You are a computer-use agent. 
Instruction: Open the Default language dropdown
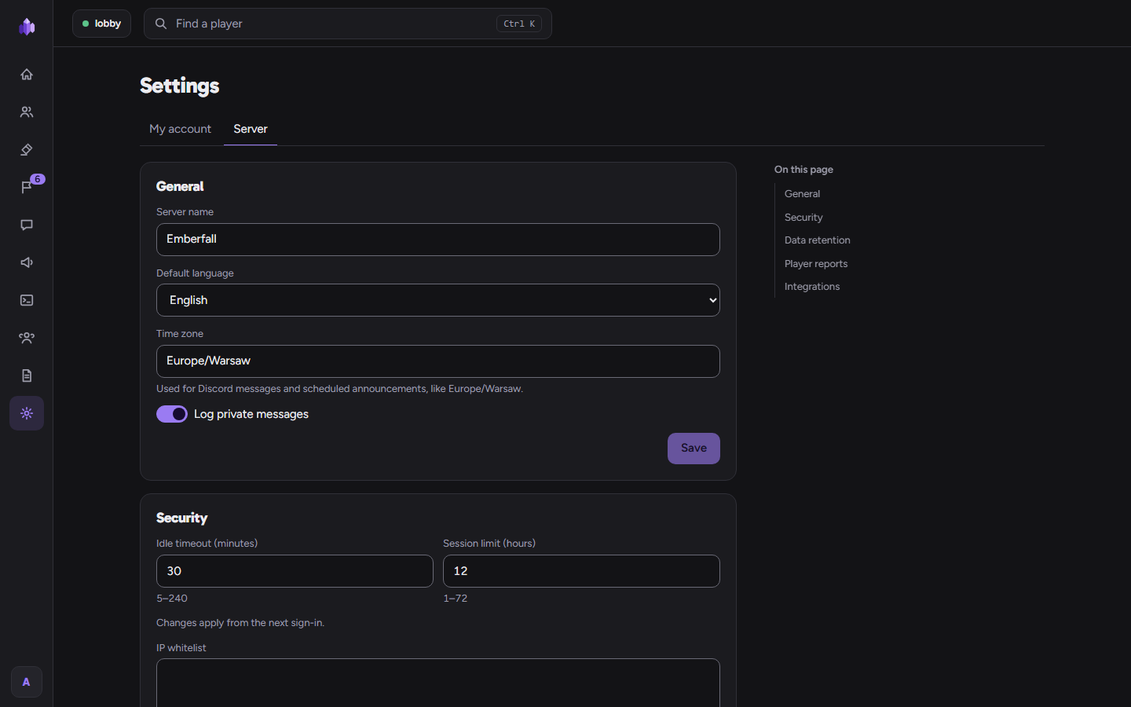pos(438,300)
